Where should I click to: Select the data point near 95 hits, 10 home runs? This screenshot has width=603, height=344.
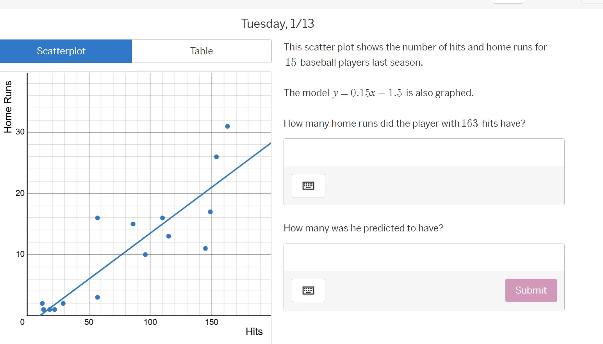(145, 254)
